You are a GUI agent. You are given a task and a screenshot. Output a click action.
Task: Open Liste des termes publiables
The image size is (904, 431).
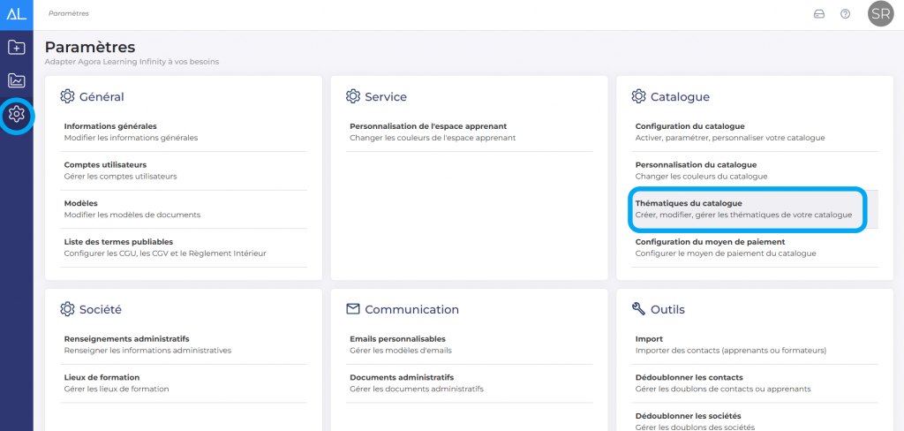point(118,241)
